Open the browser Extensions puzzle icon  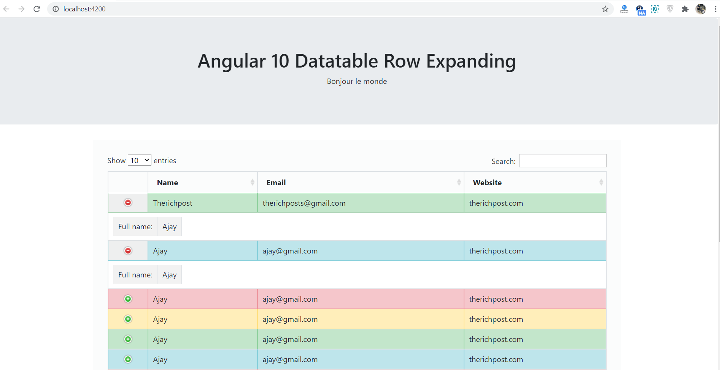point(685,9)
